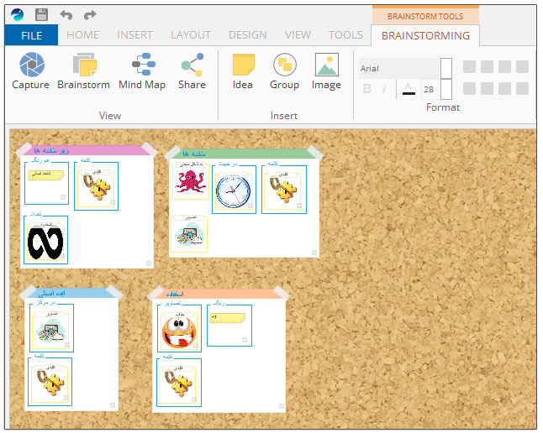Switch to the TOOLS tab

pyautogui.click(x=345, y=35)
